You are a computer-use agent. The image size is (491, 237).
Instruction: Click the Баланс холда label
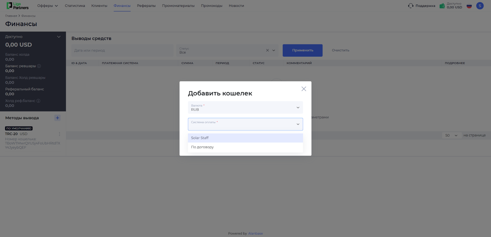[x=17, y=55]
